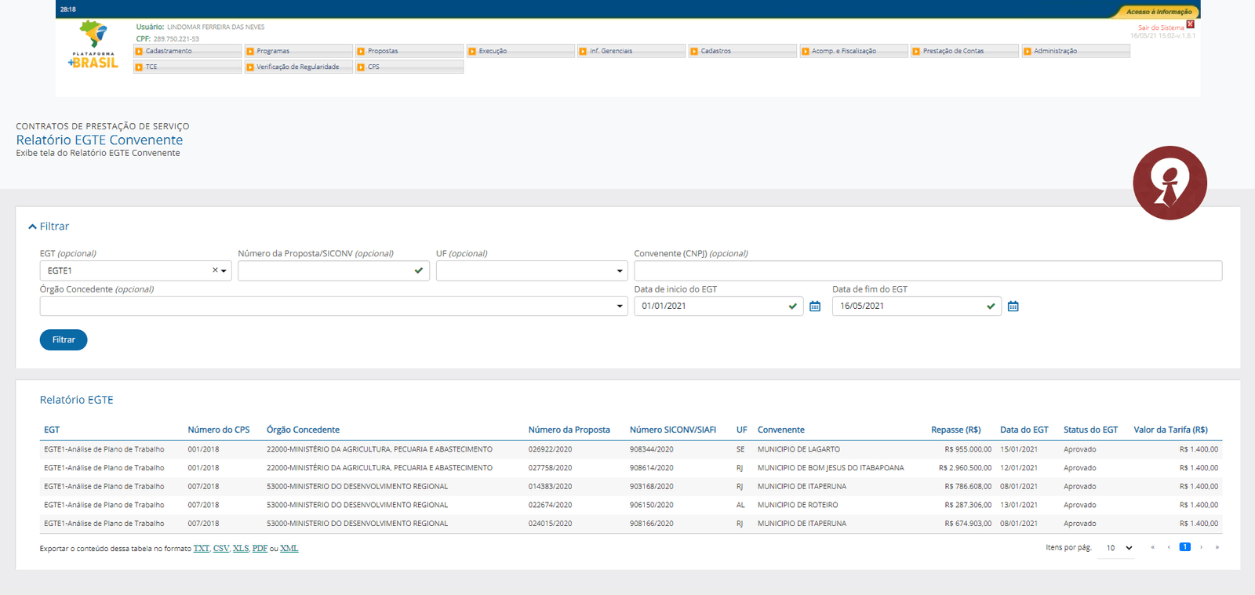The height and width of the screenshot is (595, 1255).
Task: Open the EGT dropdown arrow
Action: pyautogui.click(x=224, y=271)
